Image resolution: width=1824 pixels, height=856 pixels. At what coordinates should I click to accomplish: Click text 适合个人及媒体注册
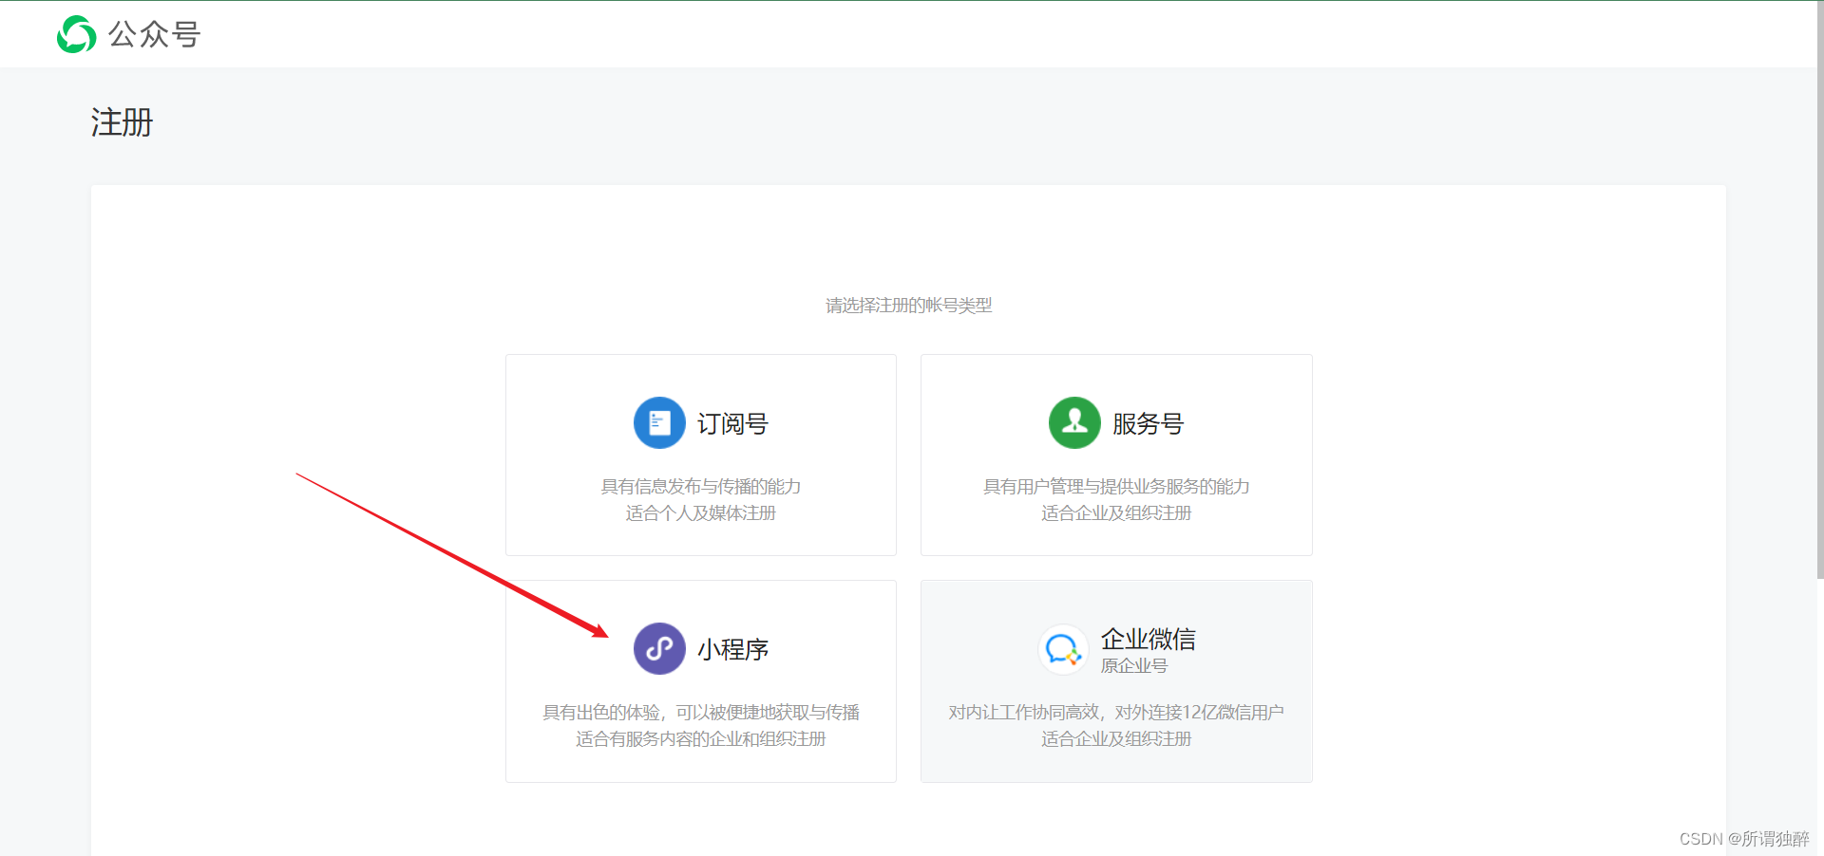(x=701, y=512)
